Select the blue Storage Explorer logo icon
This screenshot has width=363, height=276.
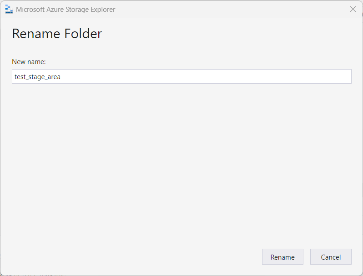(x=9, y=9)
